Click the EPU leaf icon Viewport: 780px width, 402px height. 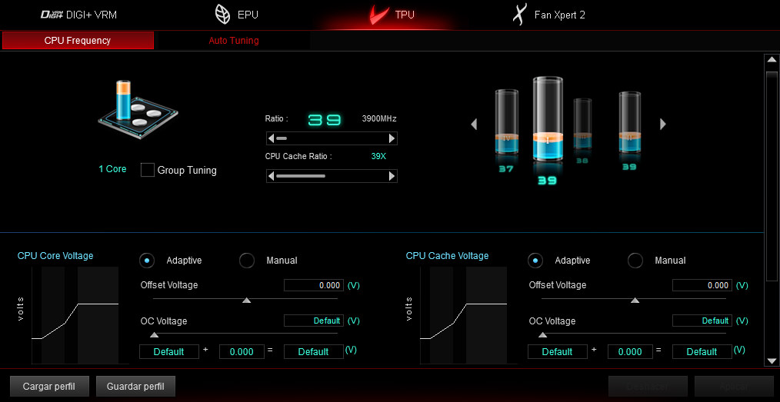pos(222,15)
